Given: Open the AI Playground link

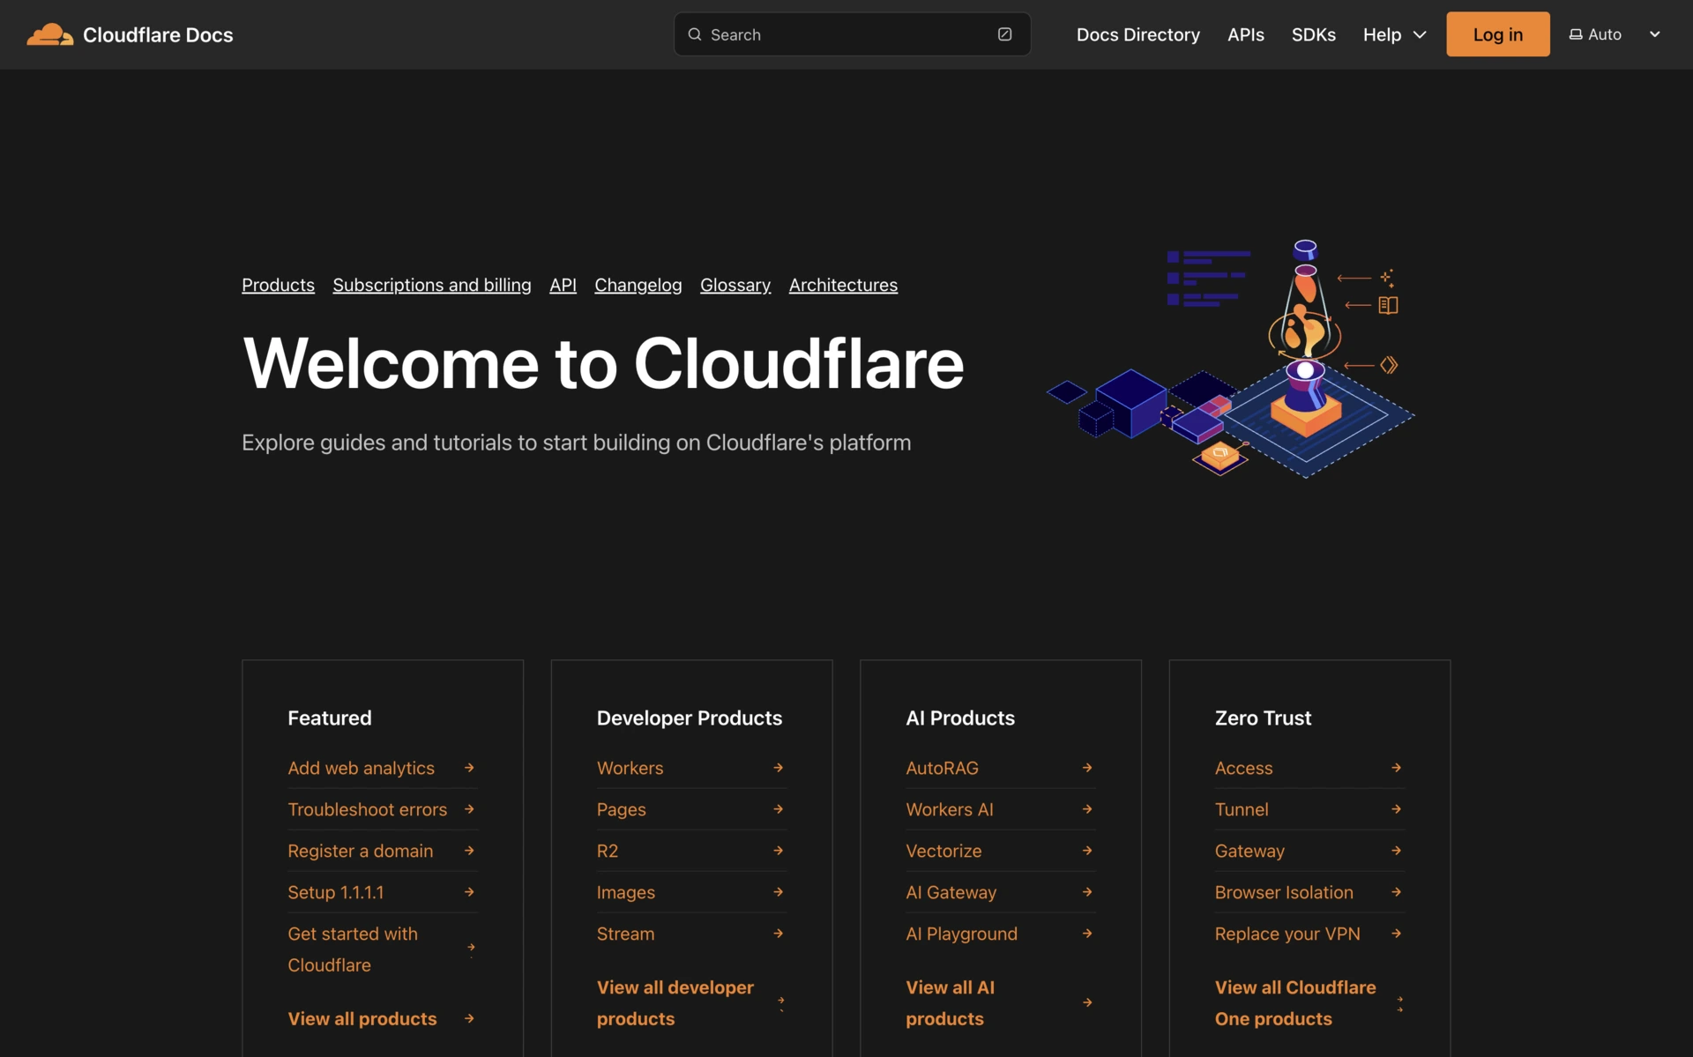Looking at the screenshot, I should point(961,934).
